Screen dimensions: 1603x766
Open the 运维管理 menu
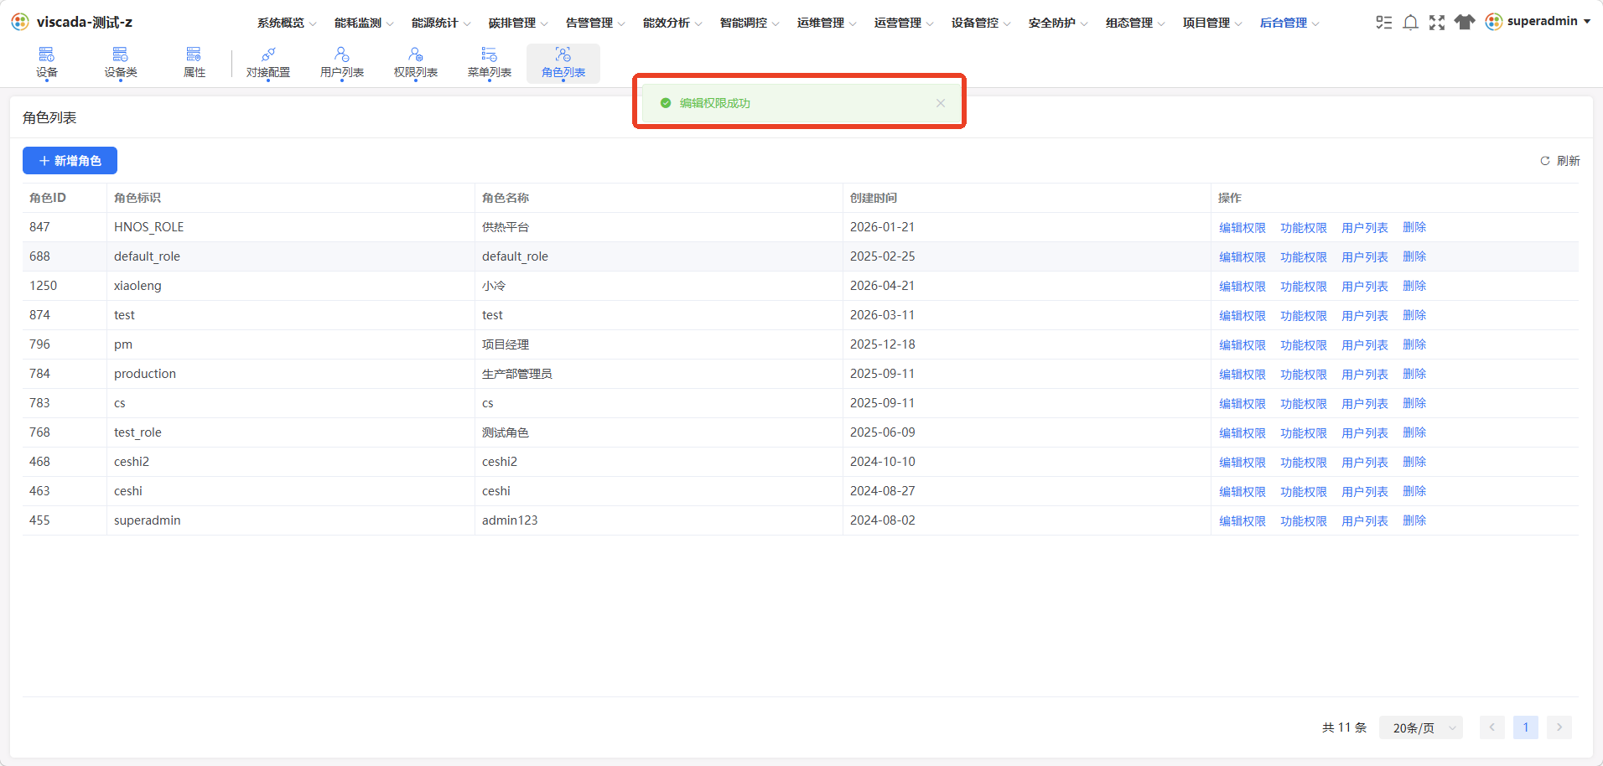click(x=827, y=23)
